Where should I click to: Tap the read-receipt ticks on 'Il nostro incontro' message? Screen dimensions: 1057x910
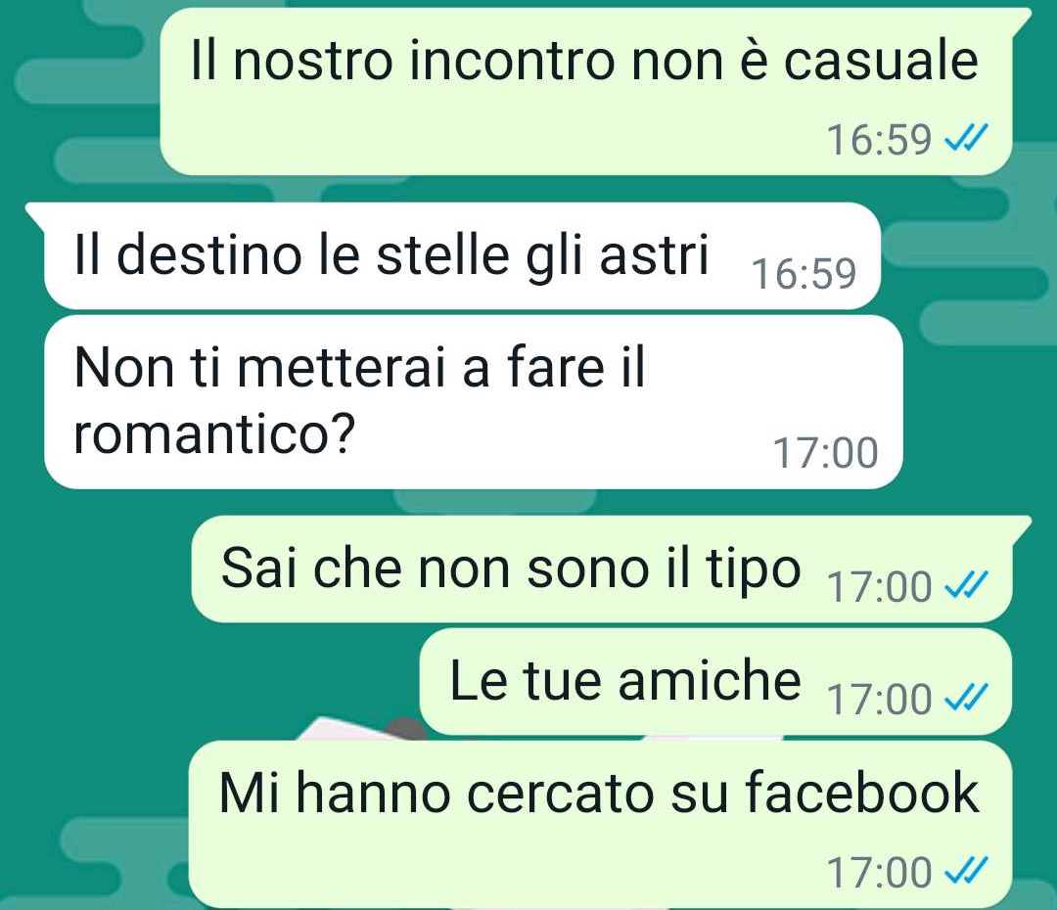click(x=967, y=139)
